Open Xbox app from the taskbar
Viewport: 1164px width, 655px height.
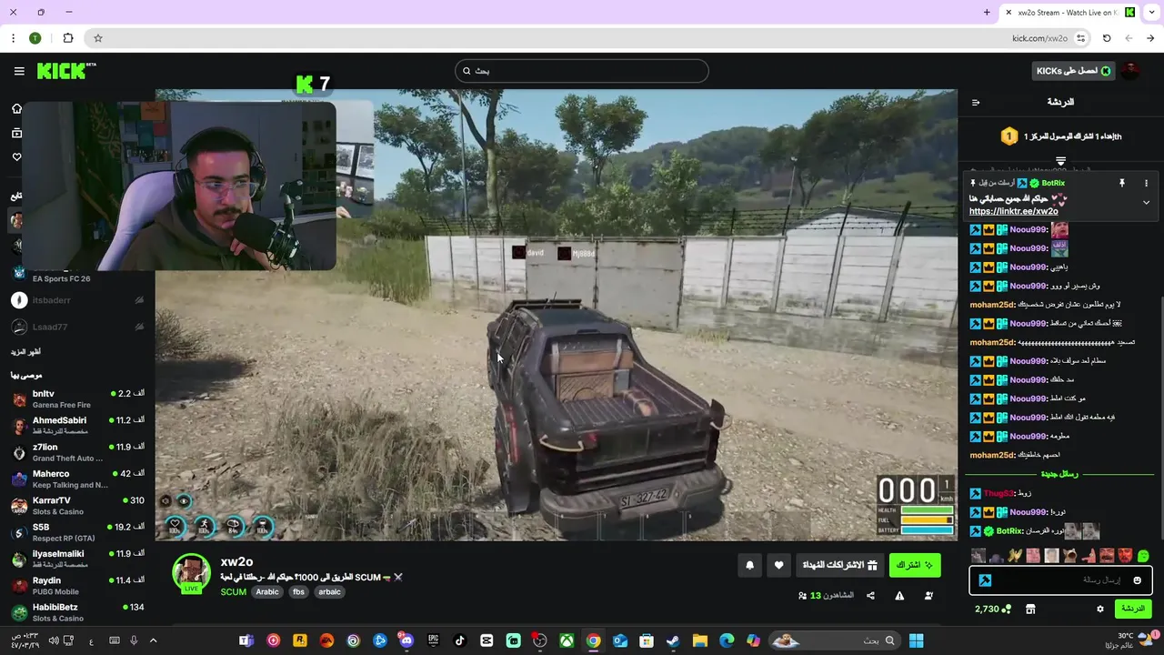click(567, 640)
